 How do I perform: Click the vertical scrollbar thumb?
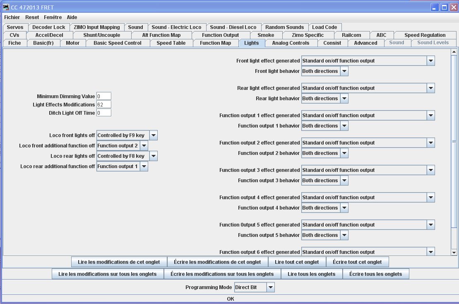(454, 142)
